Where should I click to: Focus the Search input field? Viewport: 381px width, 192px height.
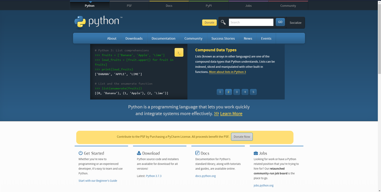(x=251, y=22)
